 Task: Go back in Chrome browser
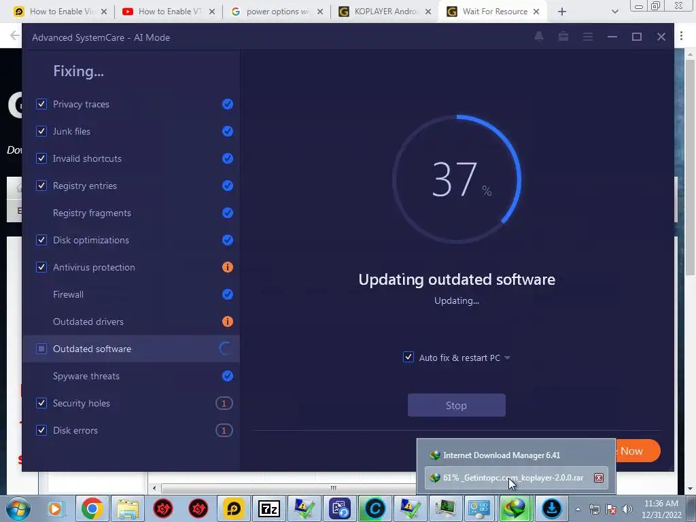(x=14, y=35)
